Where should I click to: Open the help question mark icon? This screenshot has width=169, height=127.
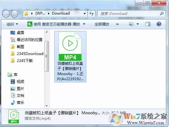click(x=159, y=24)
